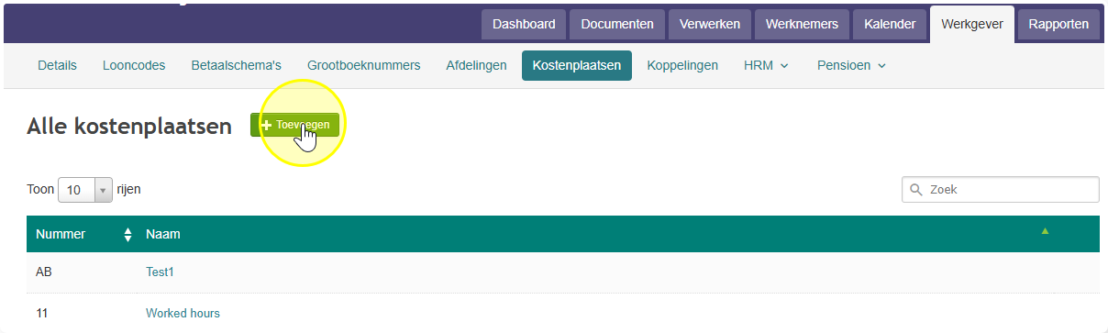Expand the Pensioen dropdown menu
The image size is (1108, 333).
pyautogui.click(x=851, y=65)
